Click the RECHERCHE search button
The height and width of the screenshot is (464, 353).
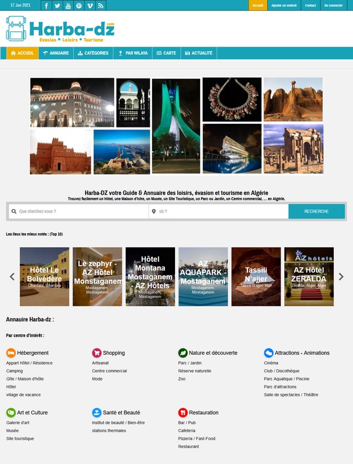point(317,211)
